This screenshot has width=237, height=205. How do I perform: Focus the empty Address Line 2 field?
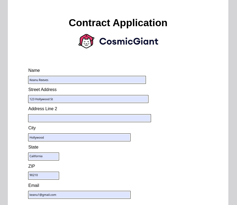(89, 118)
